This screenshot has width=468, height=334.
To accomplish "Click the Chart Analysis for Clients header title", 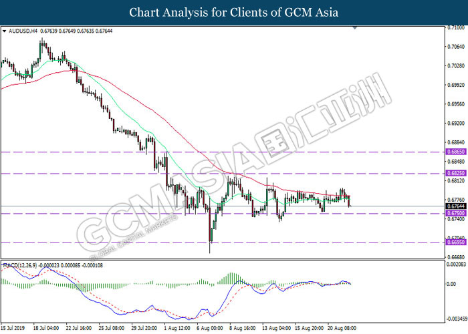I will tap(234, 13).
